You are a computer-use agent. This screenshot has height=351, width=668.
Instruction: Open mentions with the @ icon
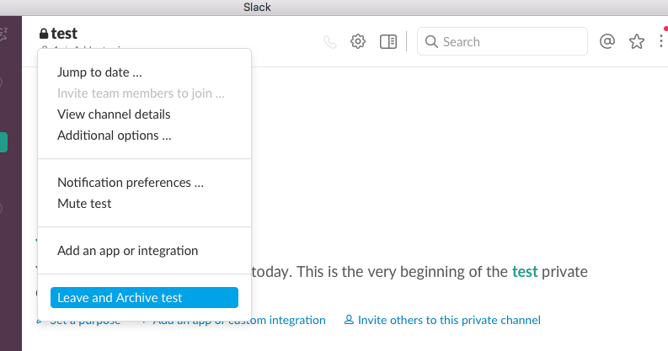[x=607, y=41]
